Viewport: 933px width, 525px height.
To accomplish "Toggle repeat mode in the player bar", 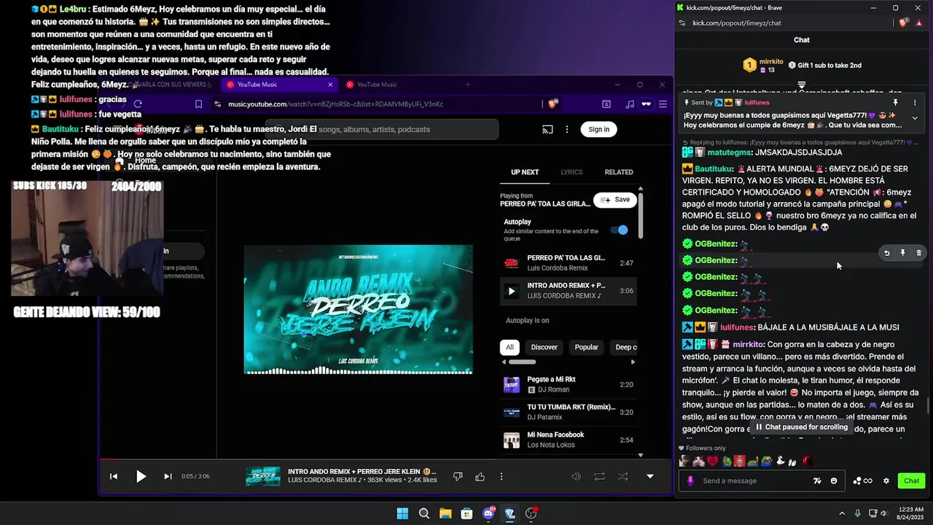I will (x=599, y=476).
